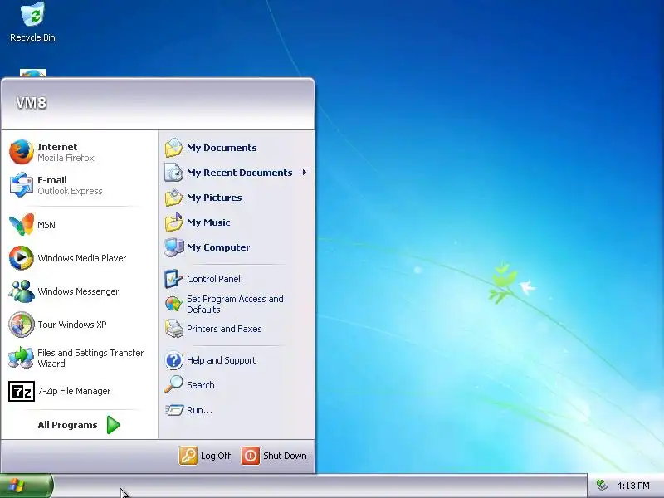Start Tour Windows XP icon
664x498 pixels.
coord(22,325)
